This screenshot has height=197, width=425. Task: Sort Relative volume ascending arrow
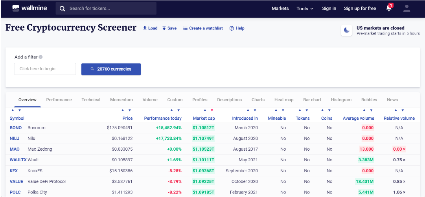click(x=396, y=110)
